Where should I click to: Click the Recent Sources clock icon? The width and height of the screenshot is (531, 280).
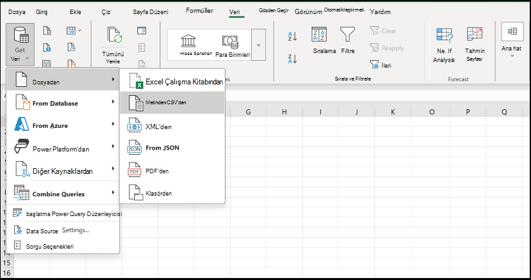pyautogui.click(x=71, y=47)
